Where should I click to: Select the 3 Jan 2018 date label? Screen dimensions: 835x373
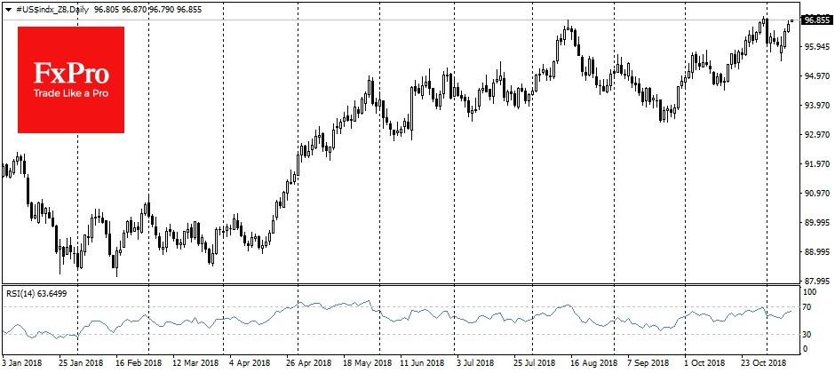coord(22,363)
